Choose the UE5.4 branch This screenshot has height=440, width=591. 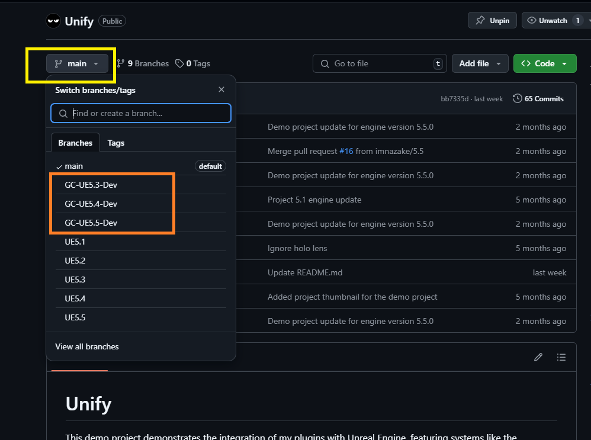141,298
